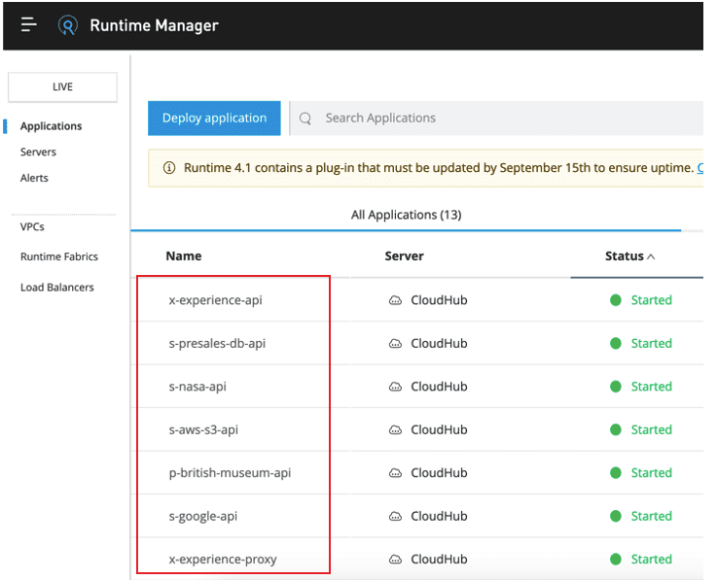Click green status dot for p-british-museum-api
Screen dimensions: 717x580
[616, 473]
